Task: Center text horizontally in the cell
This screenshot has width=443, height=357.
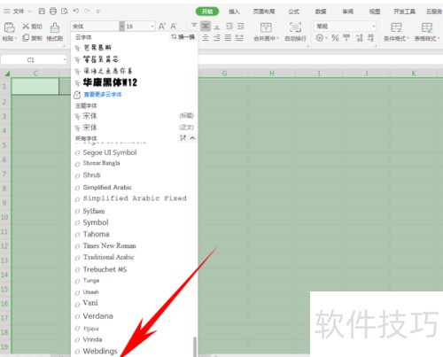Action: tap(206, 38)
